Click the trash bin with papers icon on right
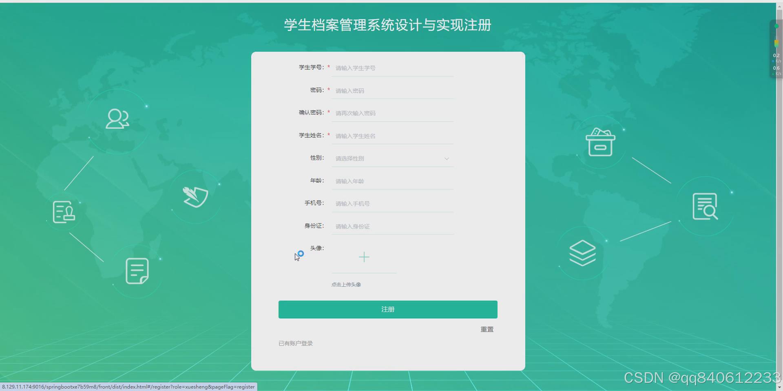Image resolution: width=783 pixels, height=391 pixels. click(x=601, y=143)
